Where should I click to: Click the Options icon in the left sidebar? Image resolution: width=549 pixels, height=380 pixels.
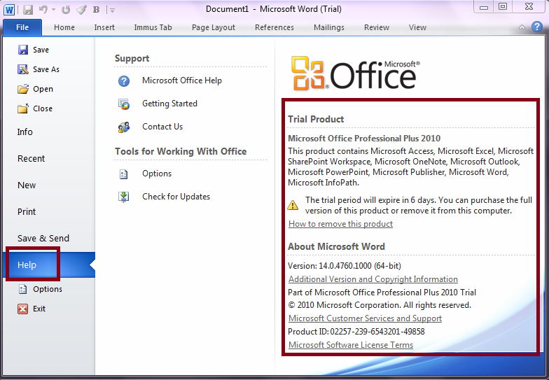(22, 289)
